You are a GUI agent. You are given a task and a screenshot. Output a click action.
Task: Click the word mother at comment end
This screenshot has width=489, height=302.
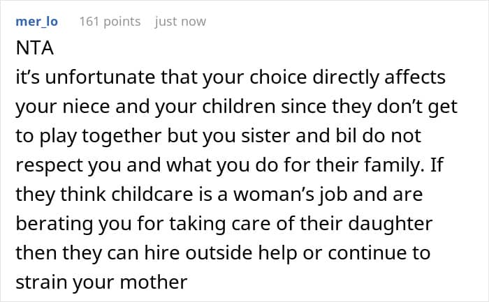tap(154, 282)
